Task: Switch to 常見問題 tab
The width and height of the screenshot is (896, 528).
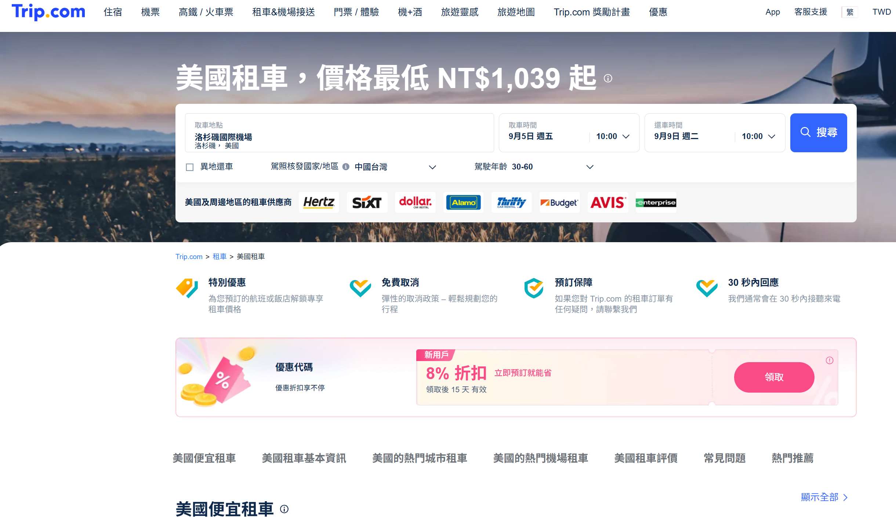Action: [x=724, y=458]
